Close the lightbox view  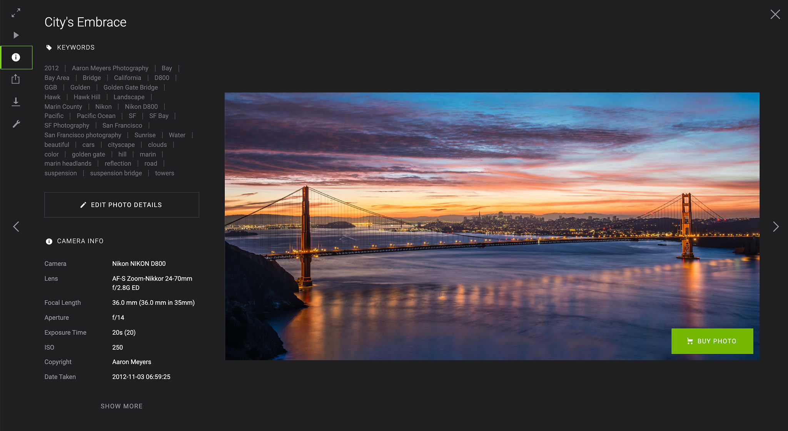click(x=775, y=15)
